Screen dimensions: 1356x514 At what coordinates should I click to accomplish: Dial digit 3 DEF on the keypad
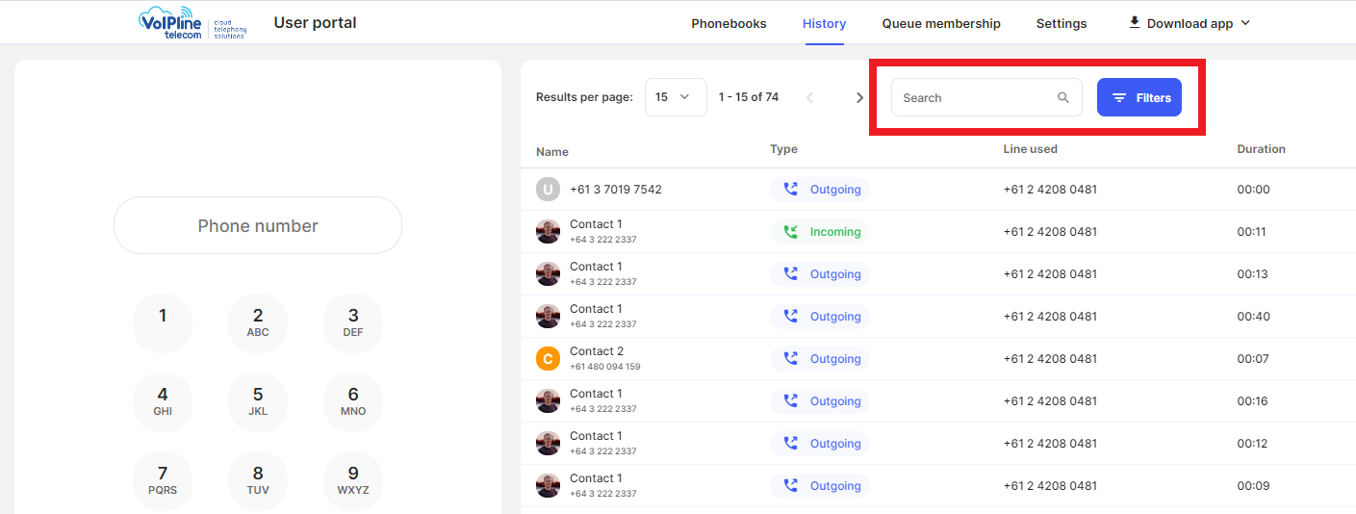(353, 323)
